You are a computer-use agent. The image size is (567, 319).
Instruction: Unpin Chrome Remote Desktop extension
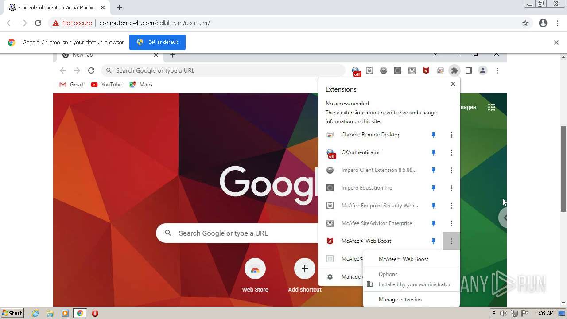(434, 135)
